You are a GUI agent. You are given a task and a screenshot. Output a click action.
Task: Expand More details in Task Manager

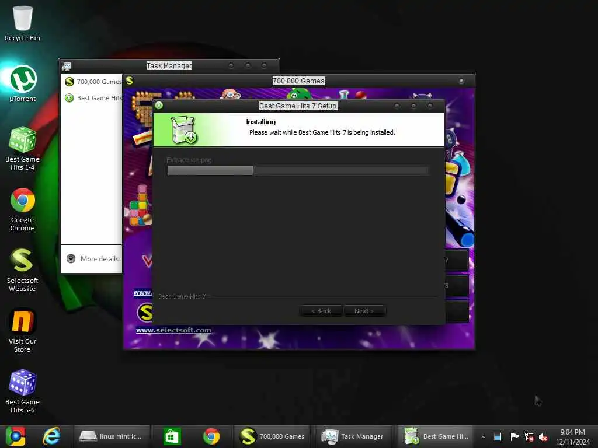92,258
